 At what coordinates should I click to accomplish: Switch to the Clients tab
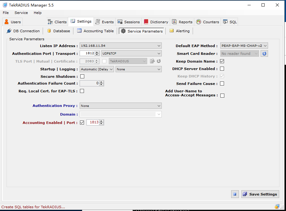click(57, 22)
